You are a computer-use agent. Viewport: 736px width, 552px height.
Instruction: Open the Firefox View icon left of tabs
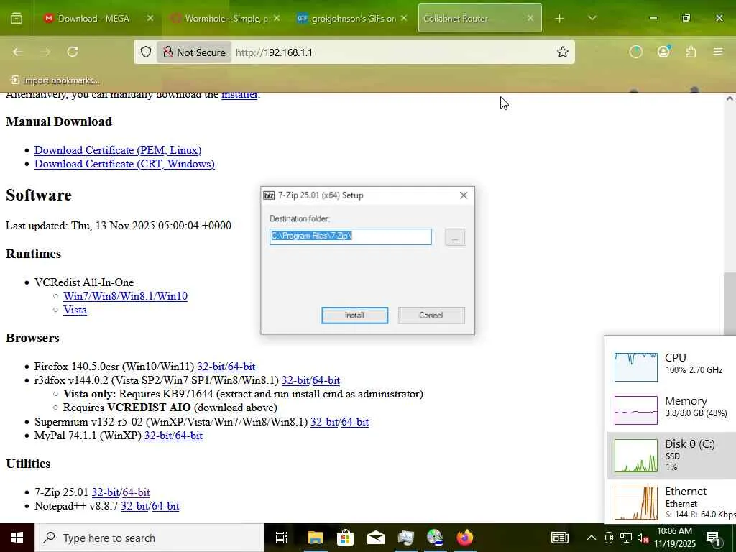(x=17, y=18)
